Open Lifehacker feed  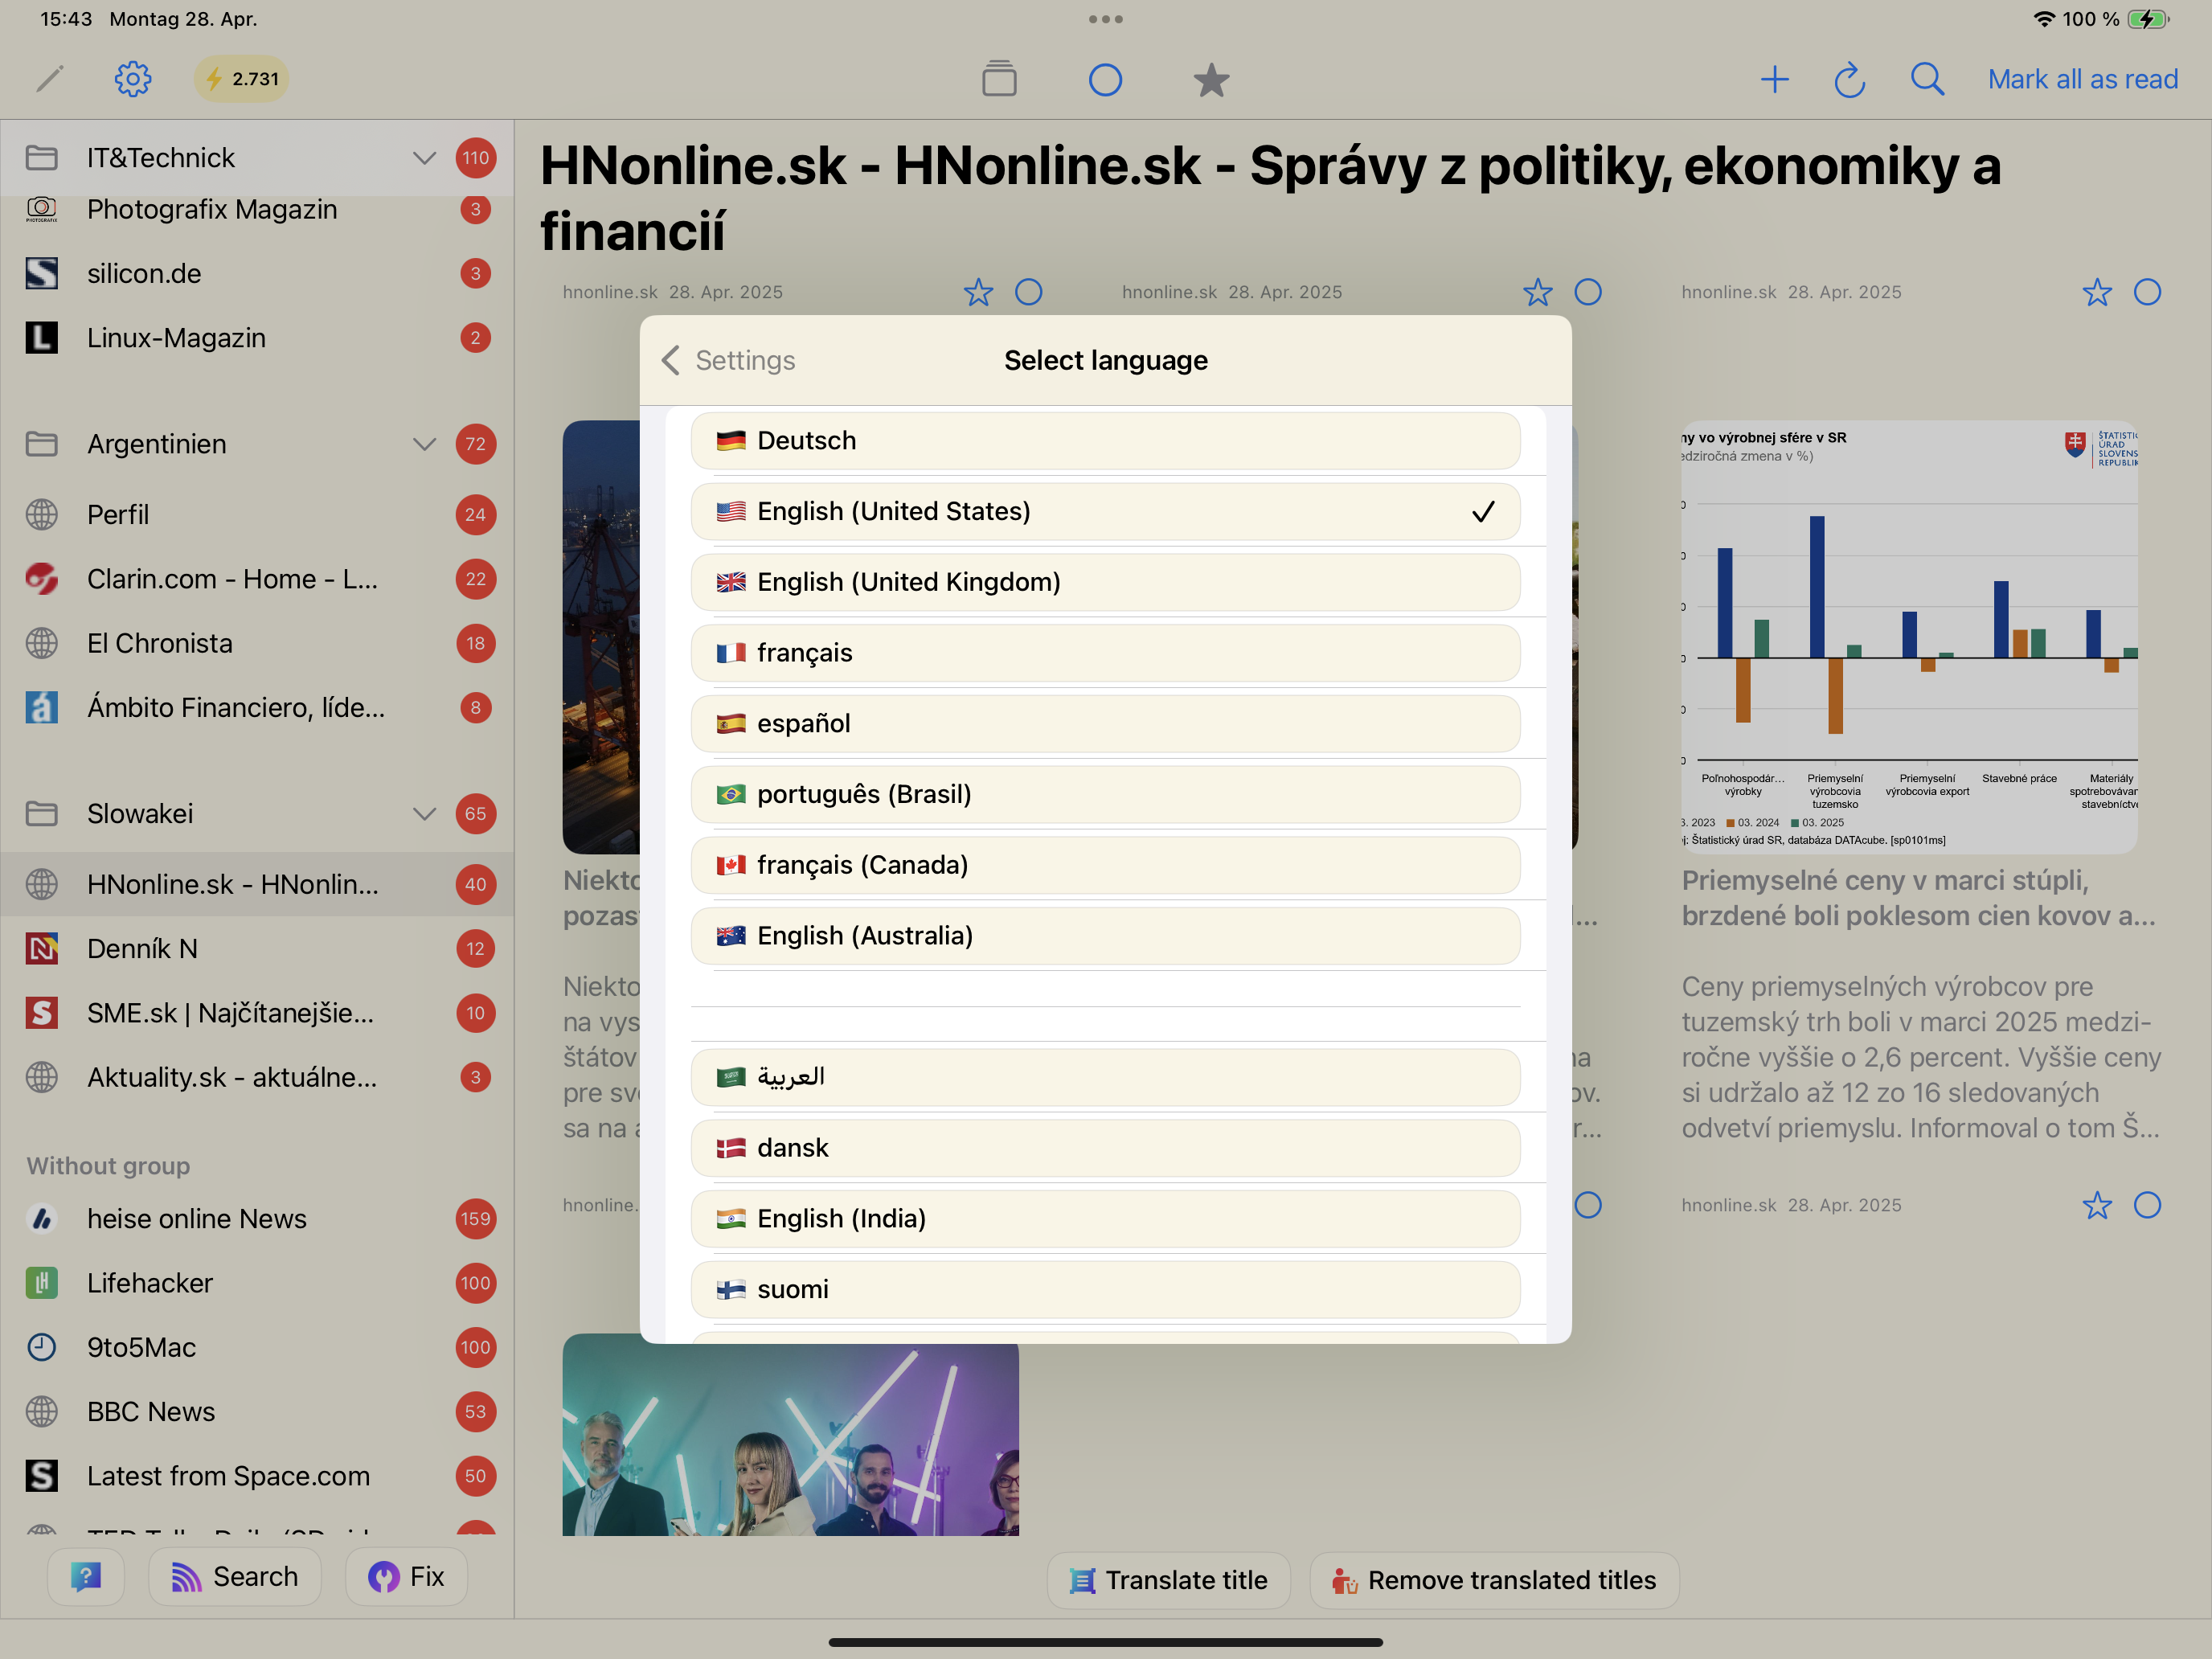[257, 1283]
